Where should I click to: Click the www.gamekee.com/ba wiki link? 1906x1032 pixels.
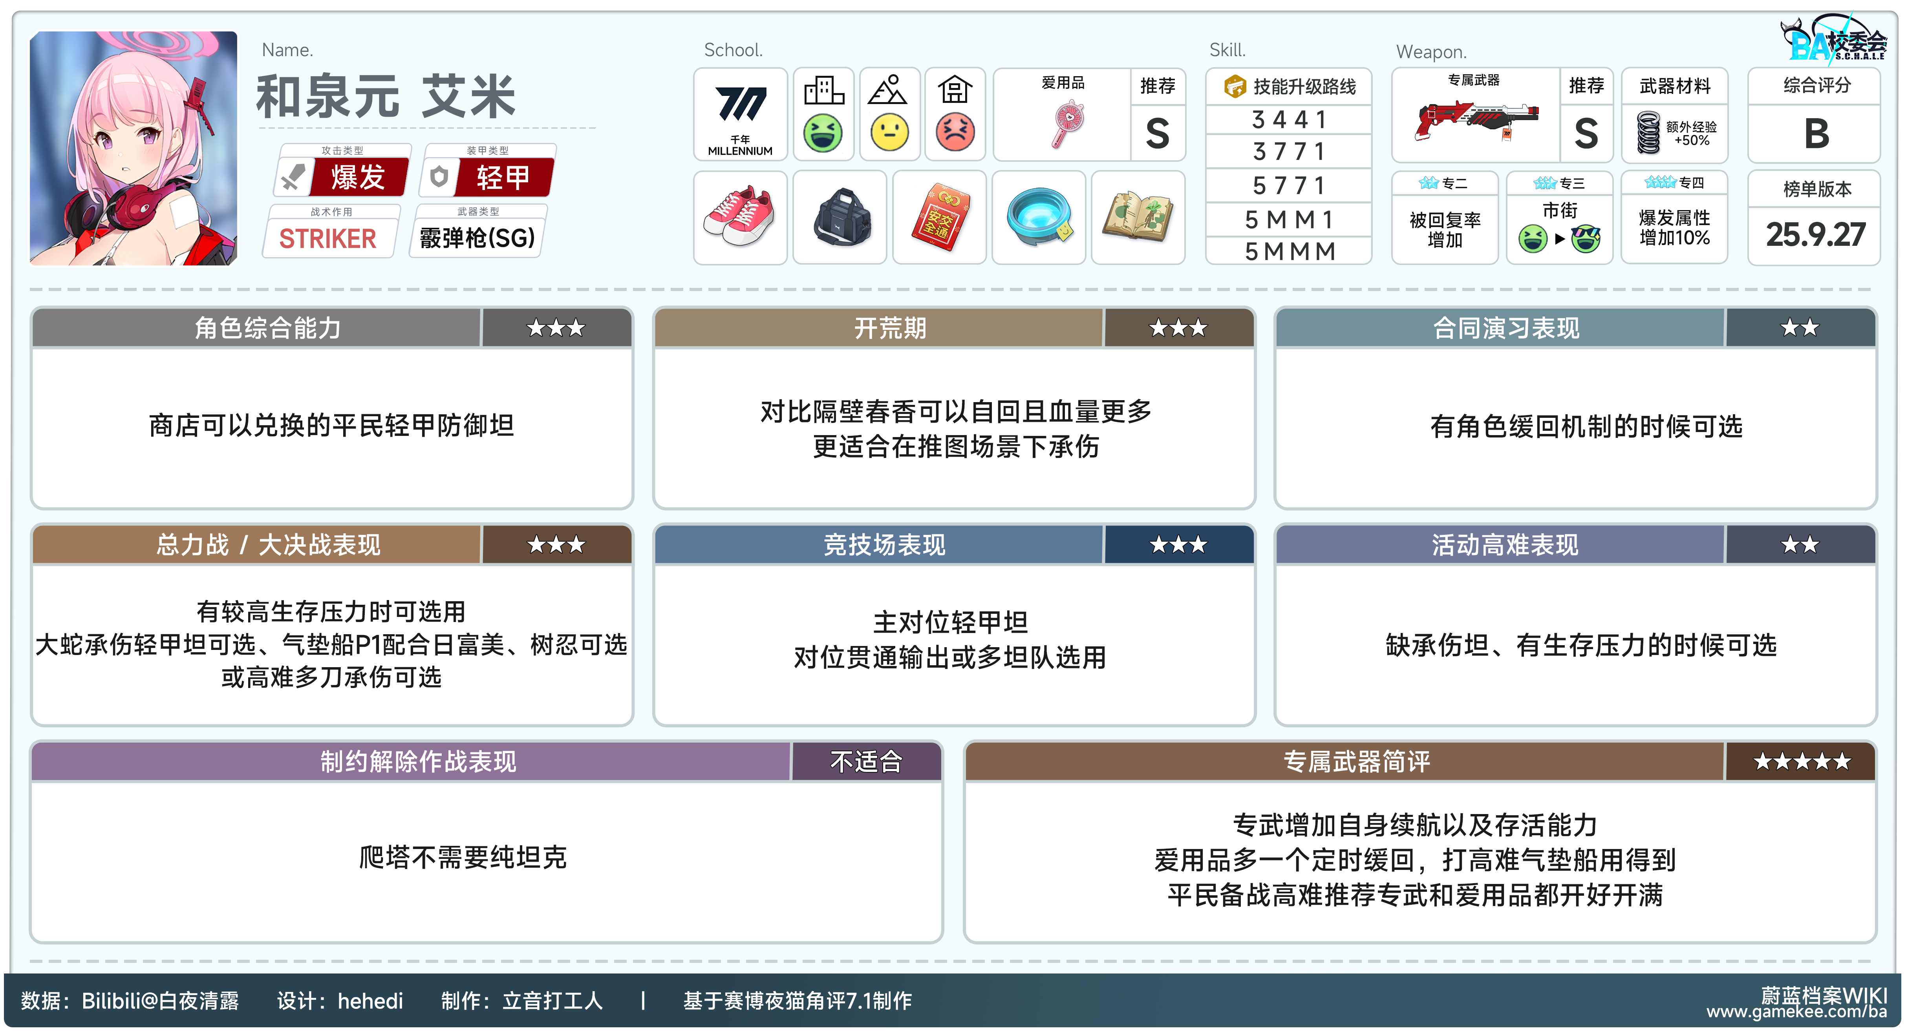click(1796, 1011)
